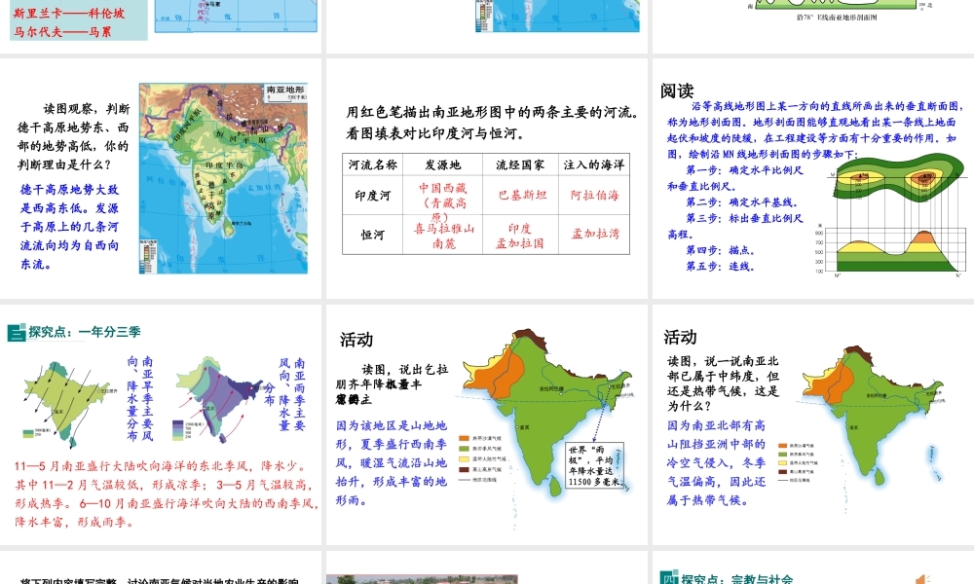Click the 阅读 heading text
The width and height of the screenshot is (974, 584).
pyautogui.click(x=677, y=91)
